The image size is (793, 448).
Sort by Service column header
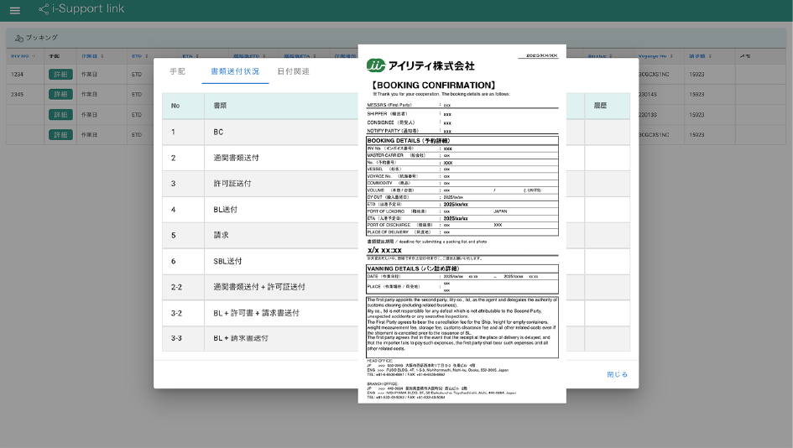click(x=600, y=56)
